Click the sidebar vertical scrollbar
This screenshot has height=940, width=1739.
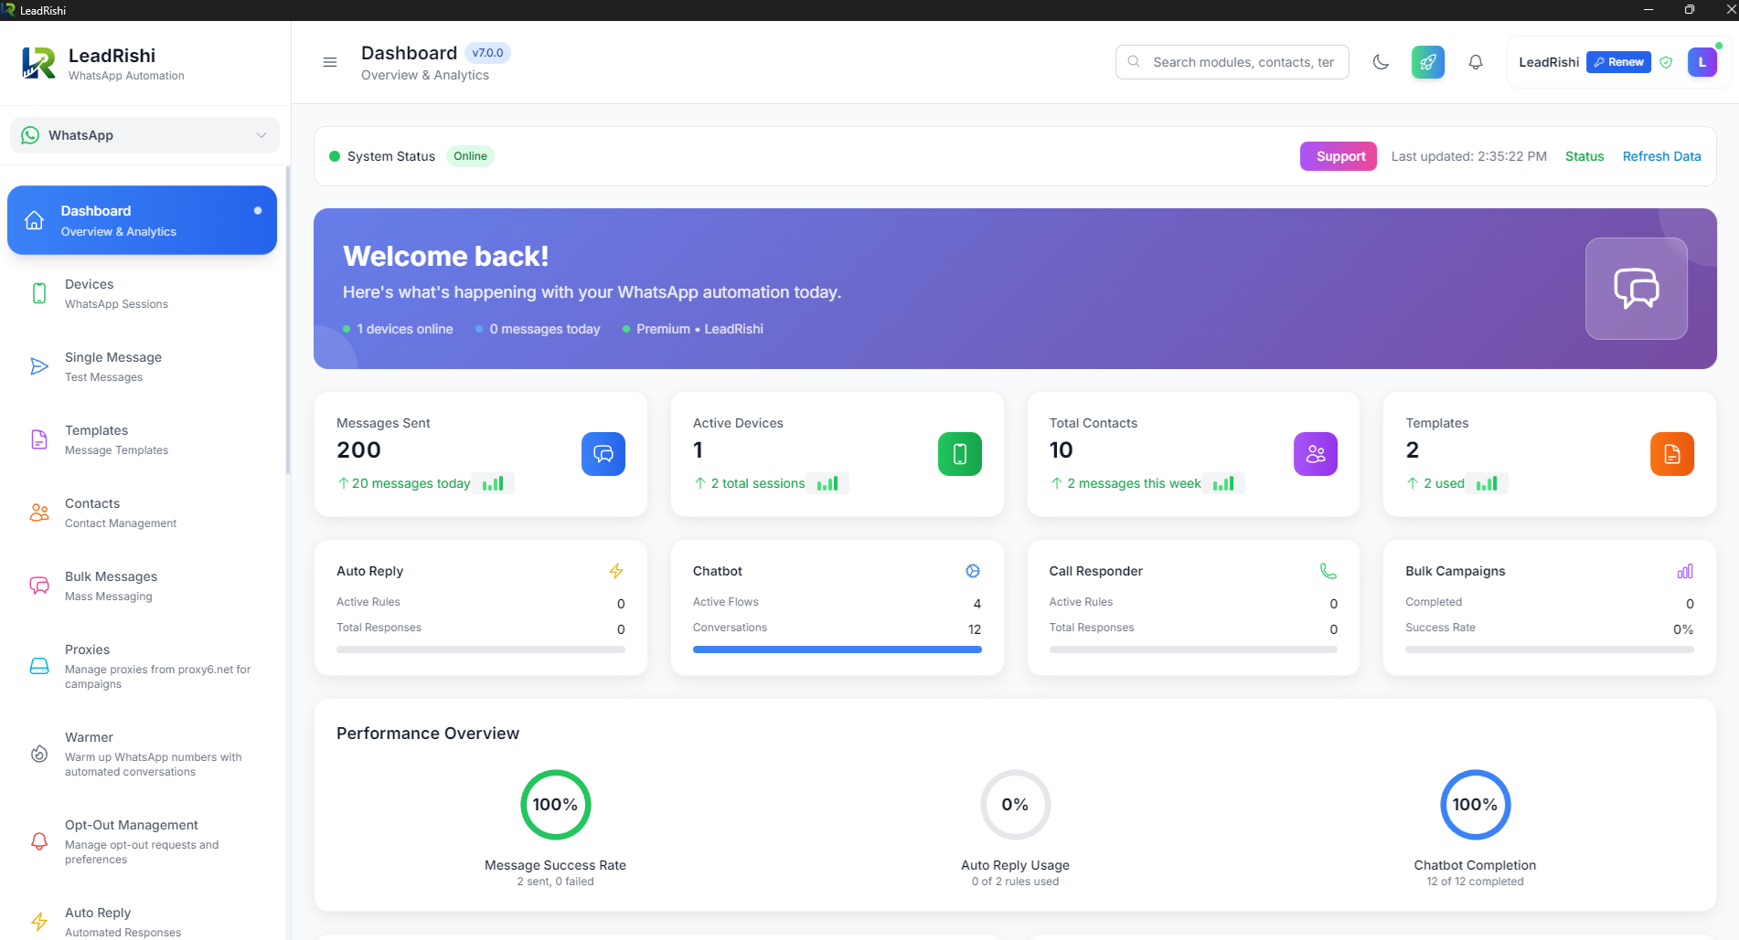pos(288,320)
